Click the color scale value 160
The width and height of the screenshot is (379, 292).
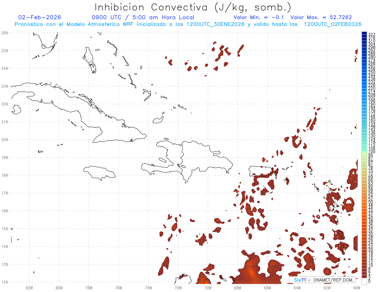371,120
